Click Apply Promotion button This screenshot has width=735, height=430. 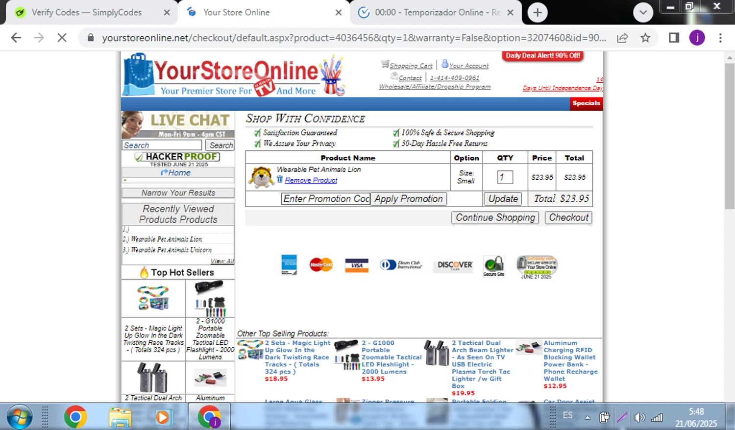click(x=408, y=198)
